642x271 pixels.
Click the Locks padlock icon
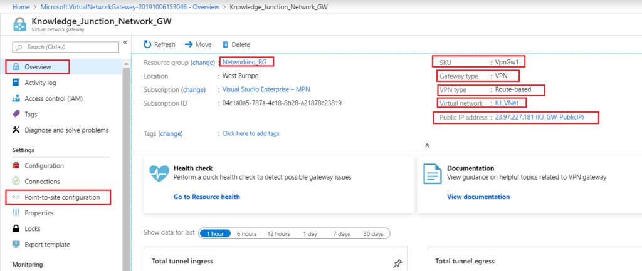(16, 228)
